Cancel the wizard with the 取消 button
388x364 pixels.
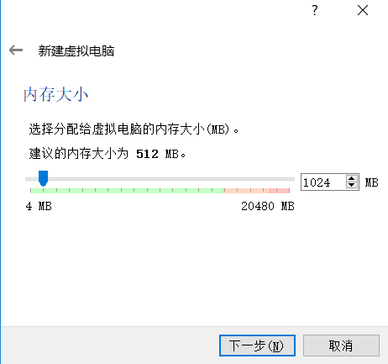(341, 346)
